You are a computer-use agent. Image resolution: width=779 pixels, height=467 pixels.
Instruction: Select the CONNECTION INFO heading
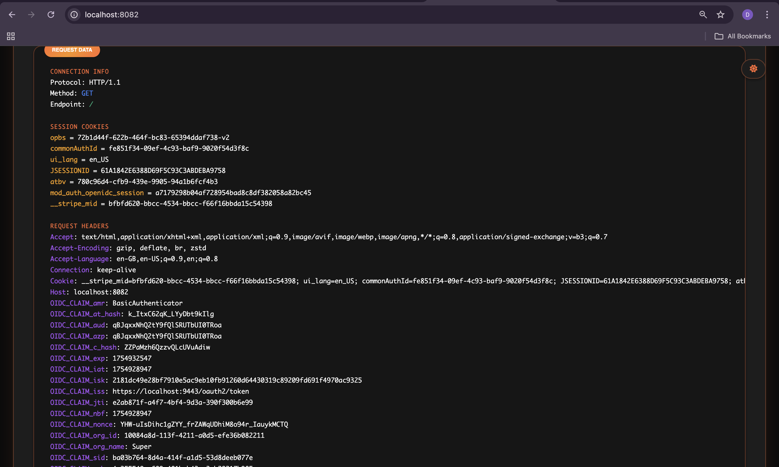[x=79, y=71]
